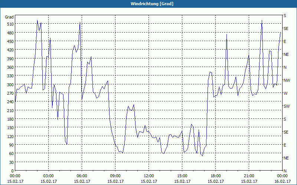Click the 270 degree axis value
Screen dimensions: 297x185
(x=10, y=93)
